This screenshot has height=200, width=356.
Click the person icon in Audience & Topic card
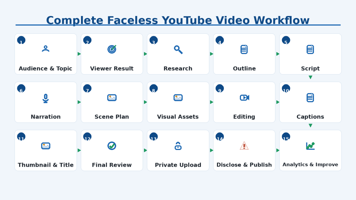(46, 49)
